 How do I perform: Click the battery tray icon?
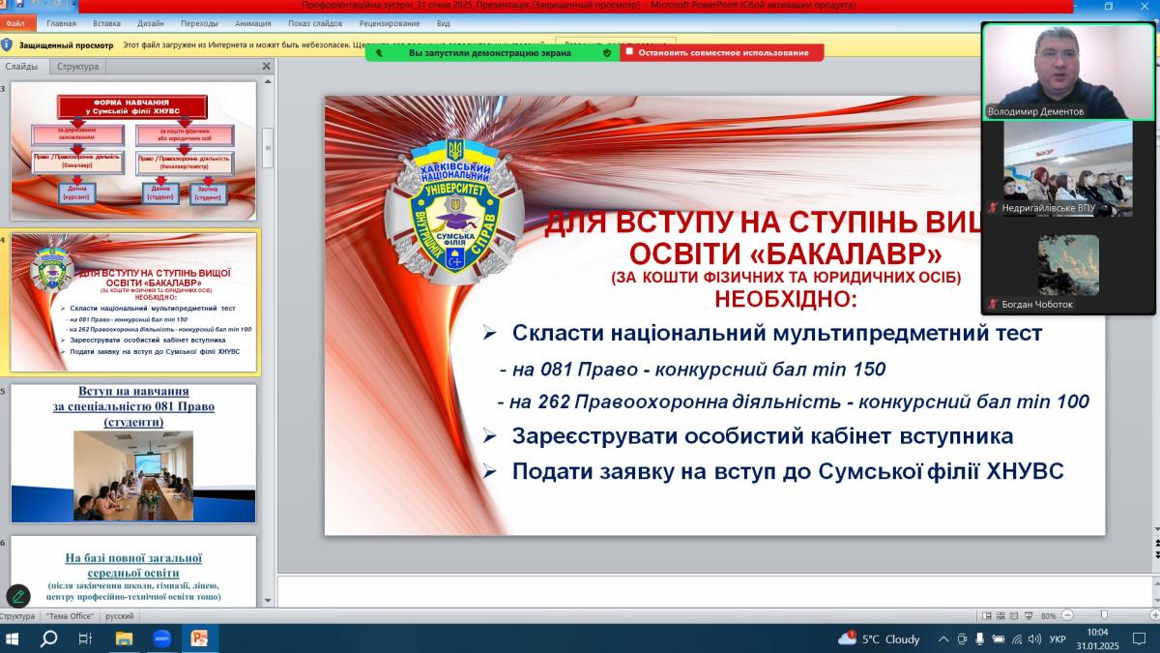pos(999,638)
